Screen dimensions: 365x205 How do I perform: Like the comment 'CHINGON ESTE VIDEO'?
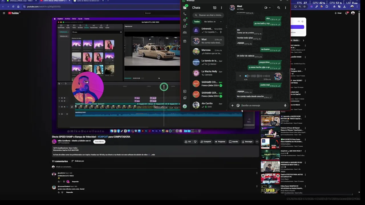[x=59, y=181]
